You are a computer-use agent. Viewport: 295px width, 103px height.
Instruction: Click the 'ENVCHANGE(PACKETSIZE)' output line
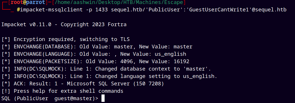tap(95, 61)
